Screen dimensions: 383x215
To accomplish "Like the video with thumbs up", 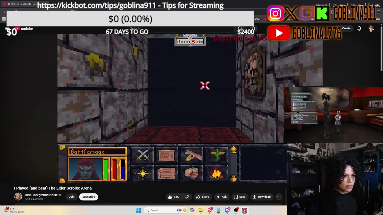I will 173,197.
